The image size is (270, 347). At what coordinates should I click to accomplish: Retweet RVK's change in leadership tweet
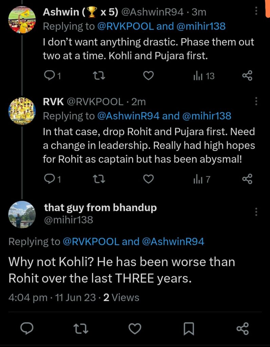(99, 179)
